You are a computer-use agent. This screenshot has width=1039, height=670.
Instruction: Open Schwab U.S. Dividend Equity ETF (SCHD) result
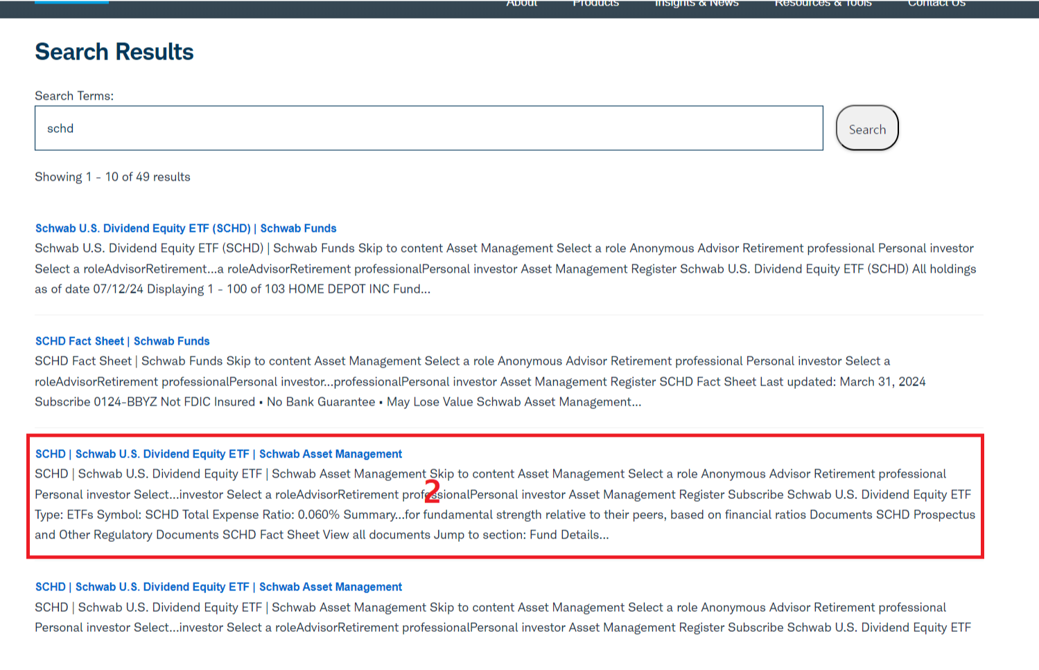[186, 228]
